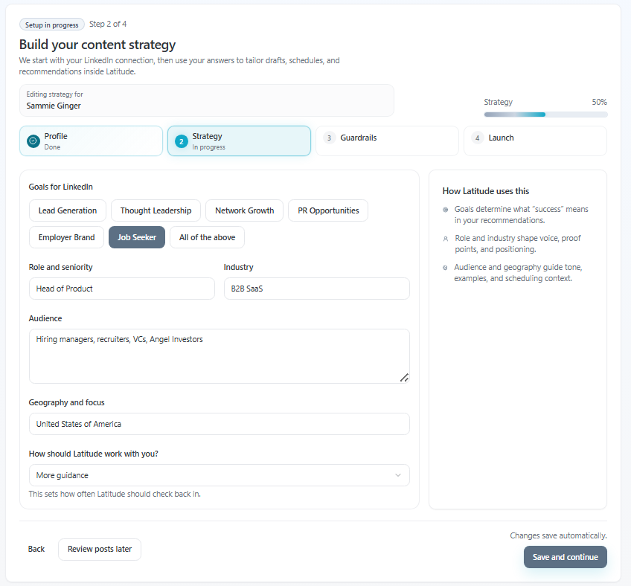Toggle the Lead Generation goal
Image resolution: width=631 pixels, height=586 pixels.
(x=68, y=210)
